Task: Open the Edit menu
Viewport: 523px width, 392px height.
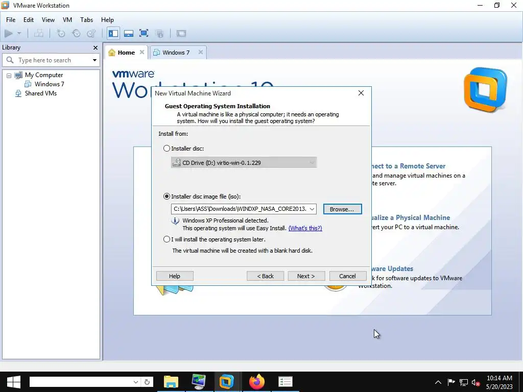Action: 29,20
